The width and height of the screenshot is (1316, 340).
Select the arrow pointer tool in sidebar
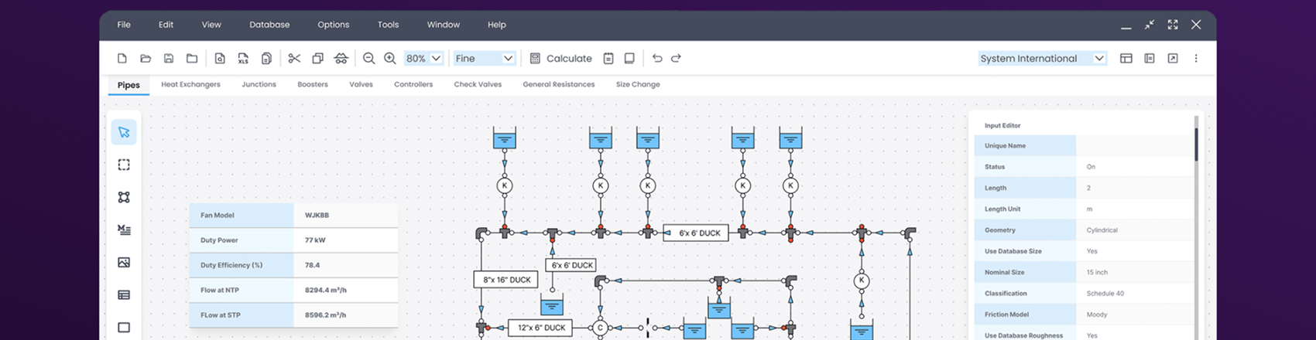(124, 132)
